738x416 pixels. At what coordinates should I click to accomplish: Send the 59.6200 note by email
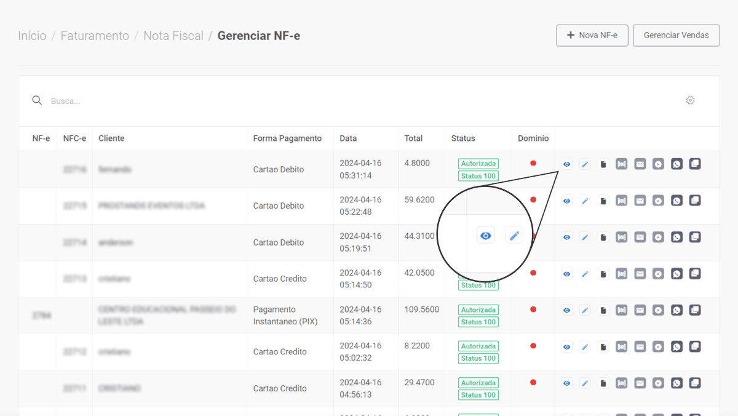640,201
